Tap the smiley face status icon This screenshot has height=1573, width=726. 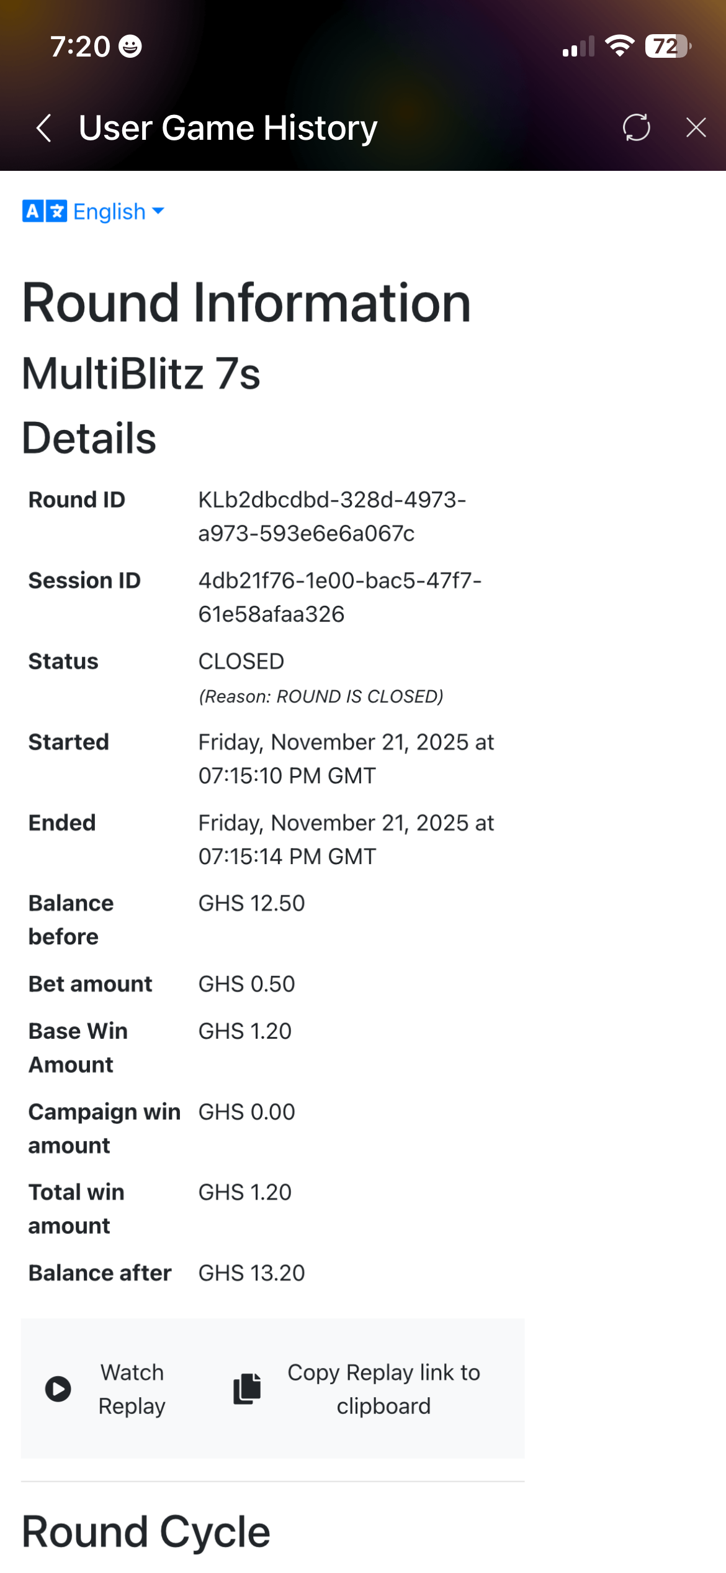(130, 47)
